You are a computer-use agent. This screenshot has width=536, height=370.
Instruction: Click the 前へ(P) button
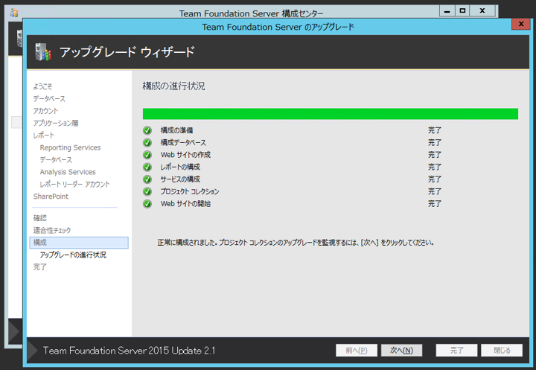point(357,350)
